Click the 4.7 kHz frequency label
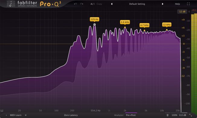 click(144, 25)
